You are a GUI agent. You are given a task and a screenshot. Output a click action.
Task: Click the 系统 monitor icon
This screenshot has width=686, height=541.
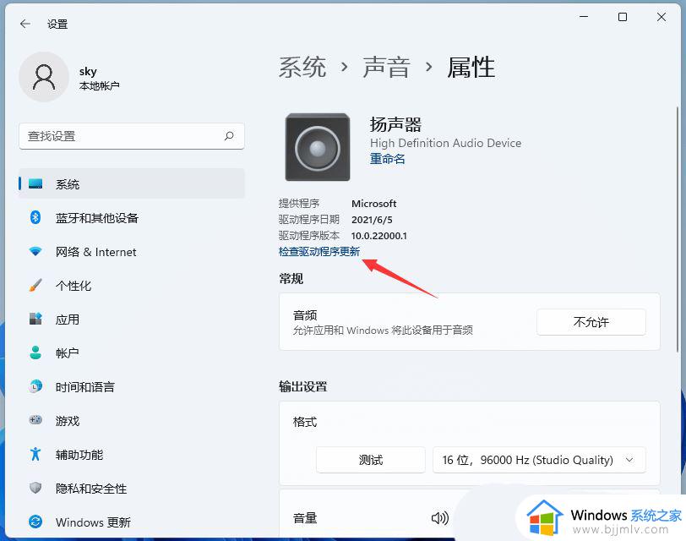coord(35,183)
